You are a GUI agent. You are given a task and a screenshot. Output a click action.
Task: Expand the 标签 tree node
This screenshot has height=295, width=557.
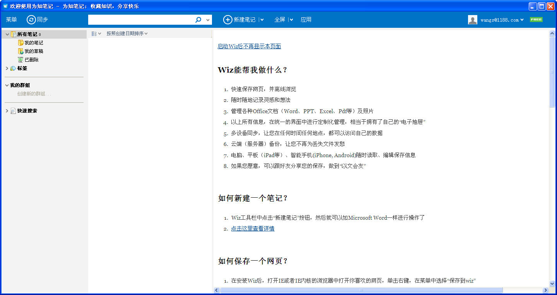(7, 68)
